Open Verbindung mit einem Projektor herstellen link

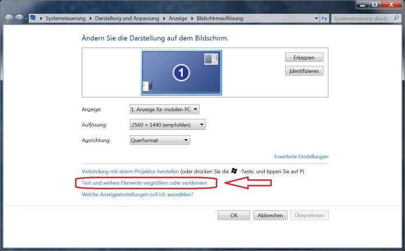click(130, 171)
